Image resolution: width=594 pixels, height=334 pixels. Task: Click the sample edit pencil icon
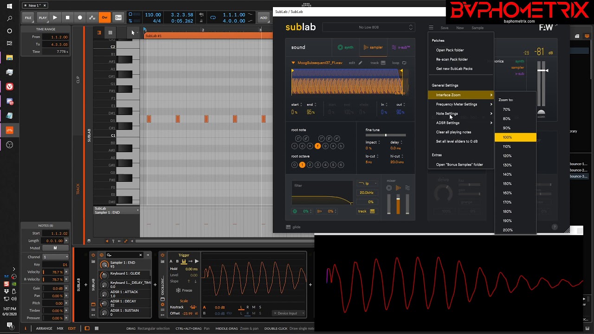coord(361,63)
